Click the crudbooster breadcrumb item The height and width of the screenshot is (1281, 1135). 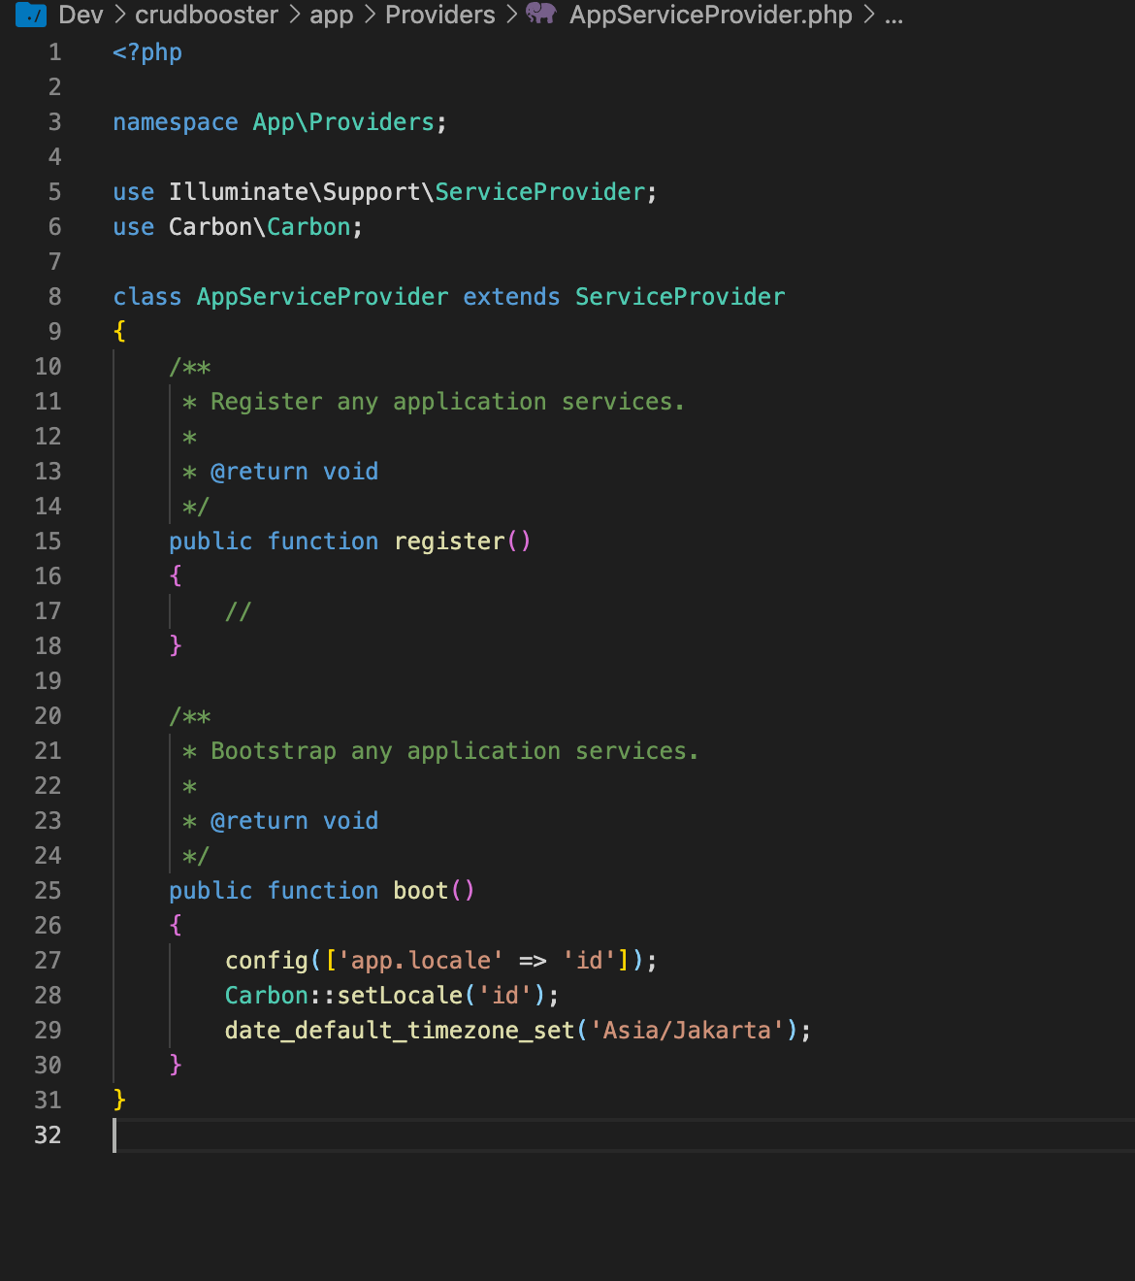click(x=205, y=15)
